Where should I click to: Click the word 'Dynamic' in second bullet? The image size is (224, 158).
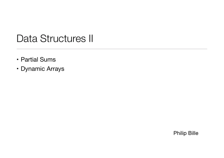[x=33, y=69]
